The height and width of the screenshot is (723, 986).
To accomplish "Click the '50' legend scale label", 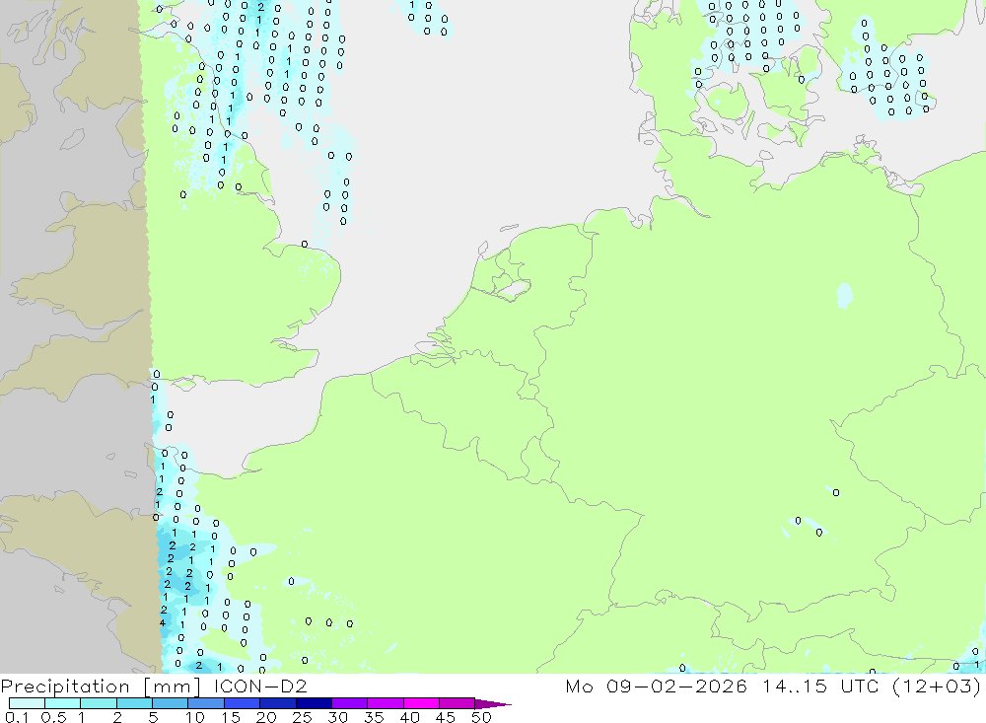I will click(481, 717).
